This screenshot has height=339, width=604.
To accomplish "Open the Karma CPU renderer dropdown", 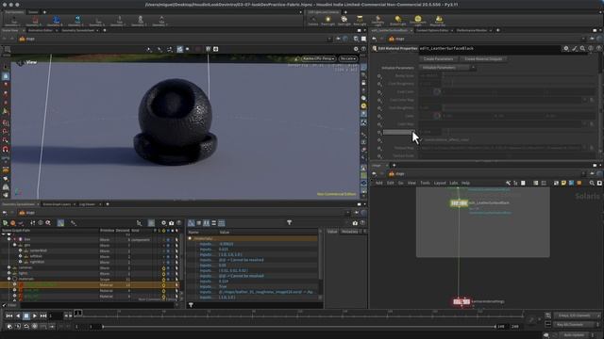I will click(318, 58).
